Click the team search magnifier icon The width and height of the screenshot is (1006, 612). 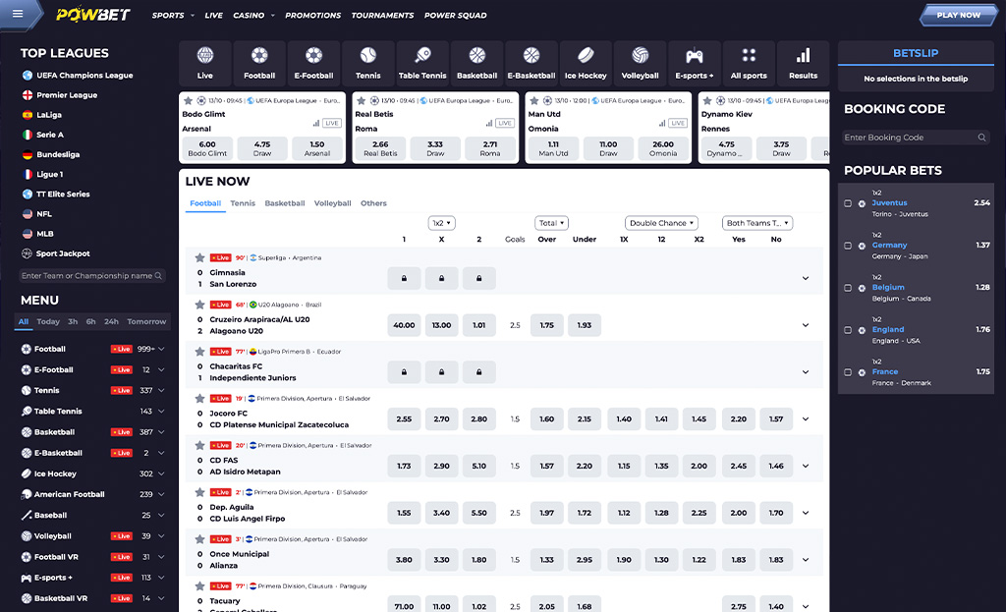coord(158,276)
